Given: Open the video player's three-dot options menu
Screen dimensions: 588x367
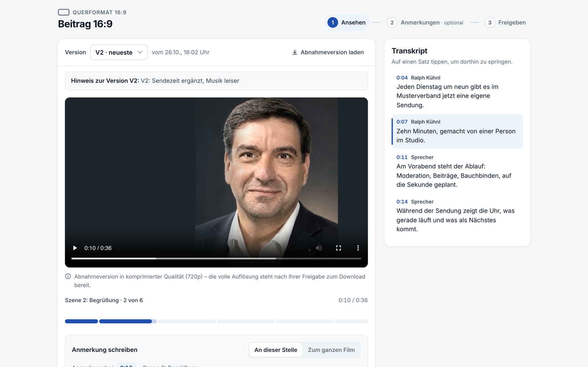Looking at the screenshot, I should click(x=358, y=248).
